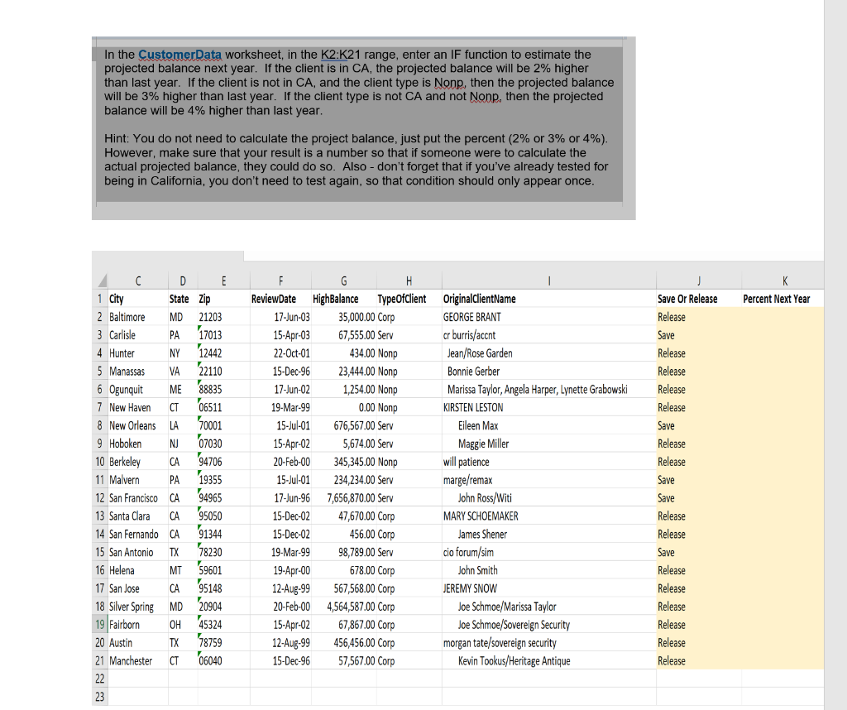
Task: Select the Release entry for Baltimore
Action: (672, 316)
